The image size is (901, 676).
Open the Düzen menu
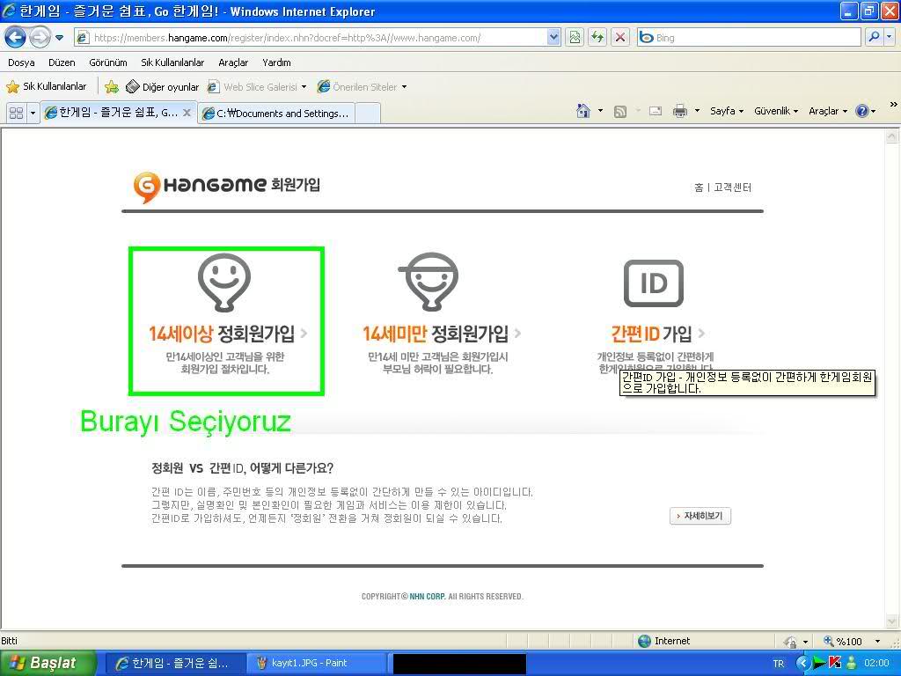coord(62,62)
